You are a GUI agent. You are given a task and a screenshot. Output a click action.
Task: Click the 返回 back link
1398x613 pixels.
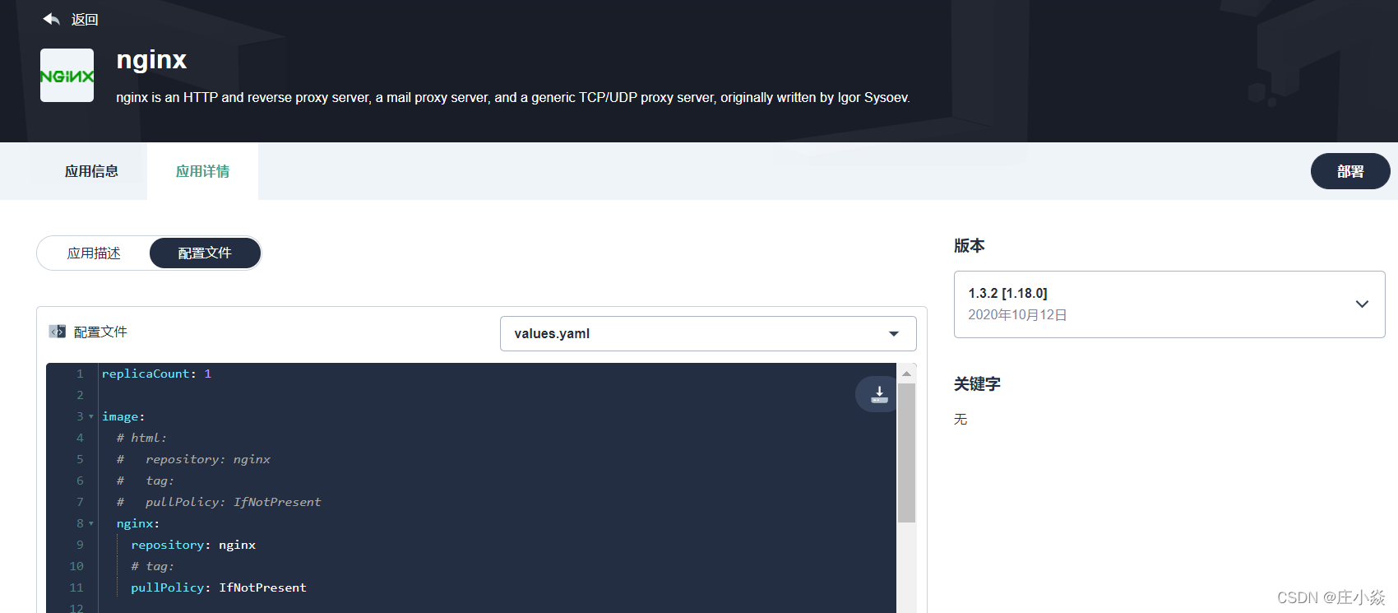coord(85,20)
